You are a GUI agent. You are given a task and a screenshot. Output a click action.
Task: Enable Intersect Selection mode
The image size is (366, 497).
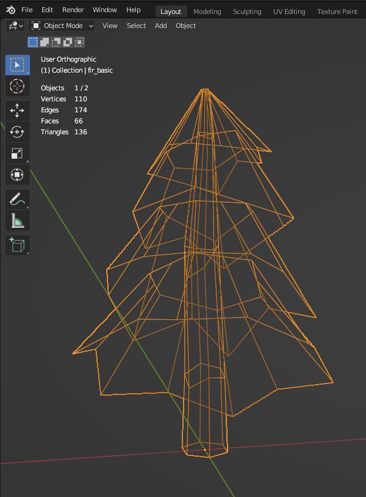pos(79,42)
